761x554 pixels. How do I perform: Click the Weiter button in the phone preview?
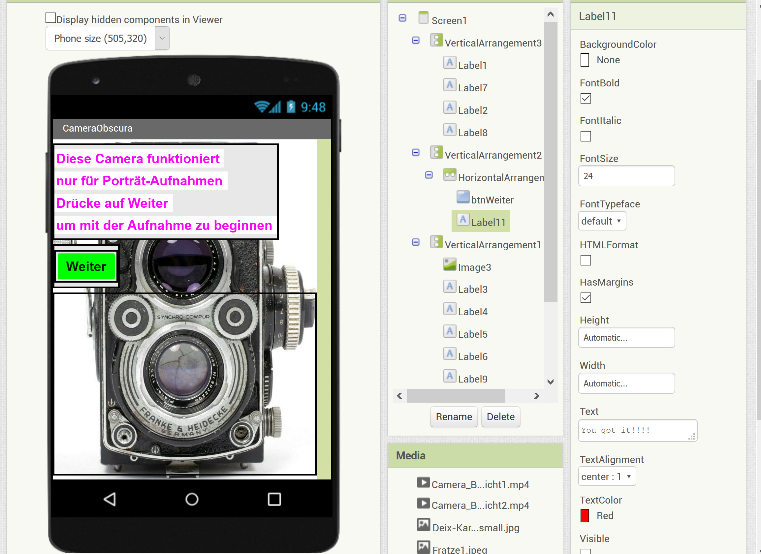coord(86,266)
